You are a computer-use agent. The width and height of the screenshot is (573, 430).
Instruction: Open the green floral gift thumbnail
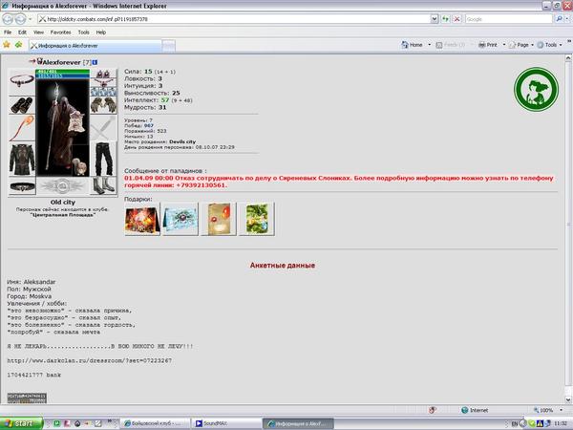[257, 219]
